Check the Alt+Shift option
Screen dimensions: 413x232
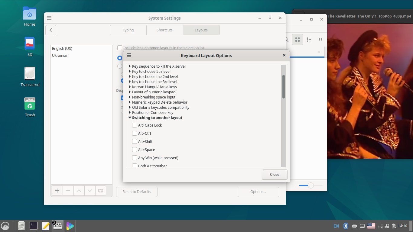pyautogui.click(x=135, y=141)
